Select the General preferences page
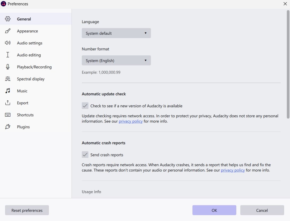This screenshot has height=221, width=290. click(x=36, y=19)
